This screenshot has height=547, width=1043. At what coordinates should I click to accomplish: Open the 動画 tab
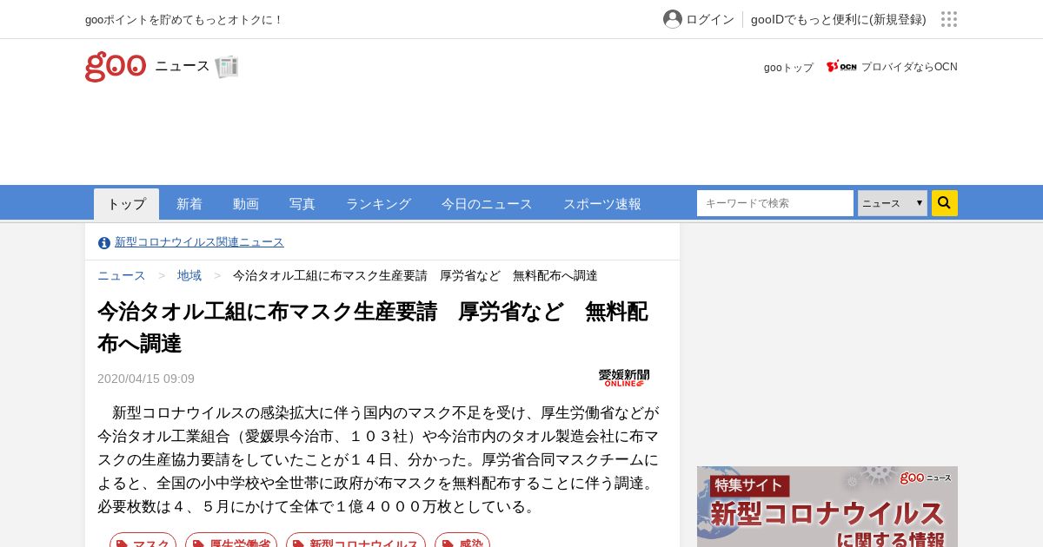tap(246, 204)
